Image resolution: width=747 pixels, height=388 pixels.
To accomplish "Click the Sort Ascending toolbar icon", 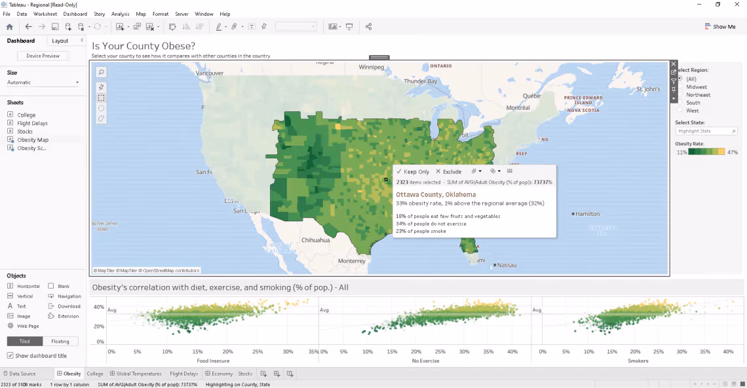I will [186, 27].
